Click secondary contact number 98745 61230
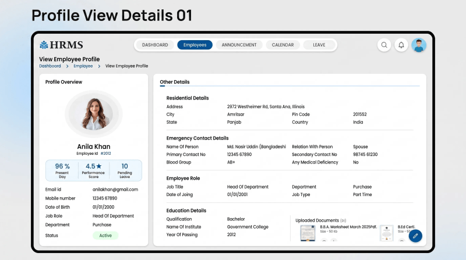The width and height of the screenshot is (466, 260). [365, 154]
